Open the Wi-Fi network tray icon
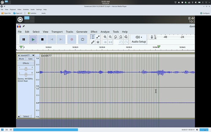Viewport: 211px width, 132px height. (206, 2)
